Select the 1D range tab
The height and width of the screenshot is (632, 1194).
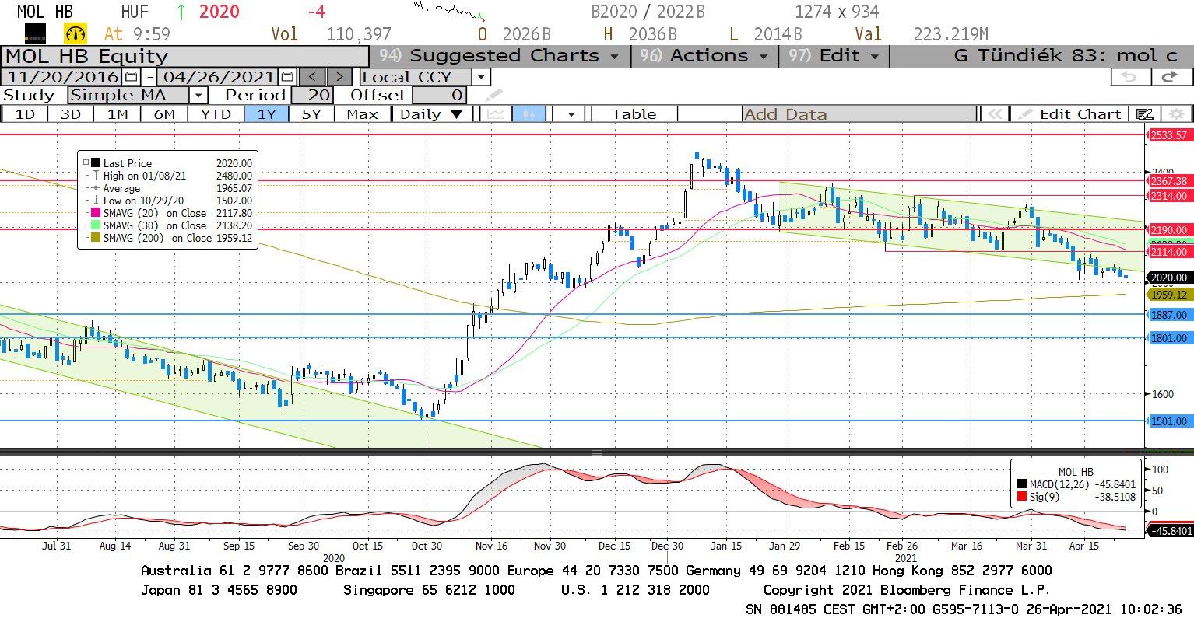25,114
